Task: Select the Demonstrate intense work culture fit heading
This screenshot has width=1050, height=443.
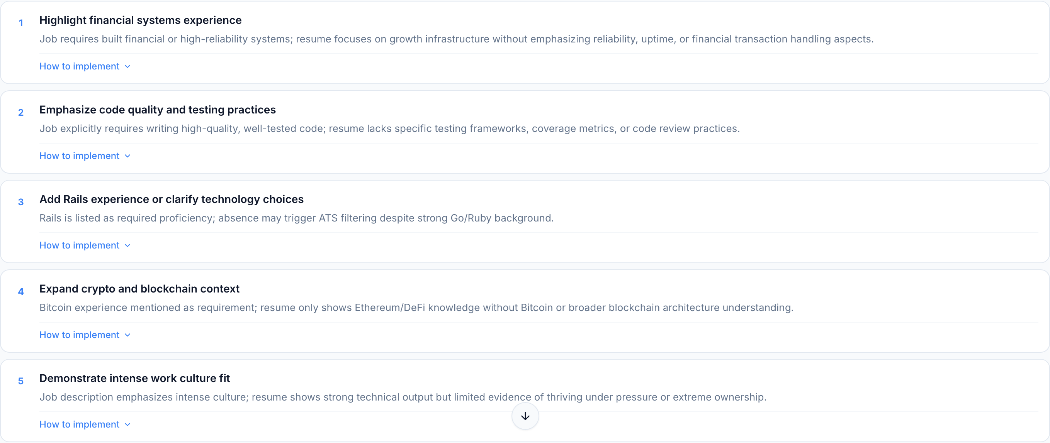Action: (134, 379)
